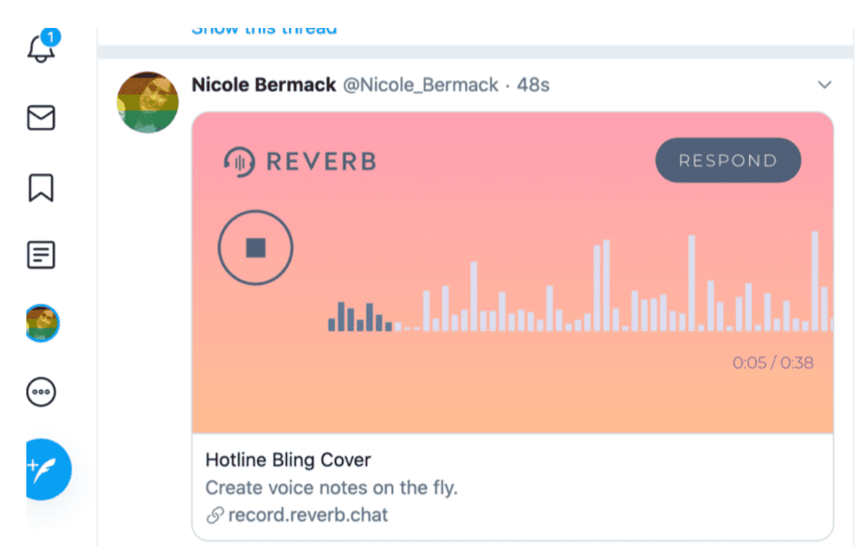This screenshot has height=546, width=867.
Task: Compose a new tweet with feather button
Action: (48, 470)
